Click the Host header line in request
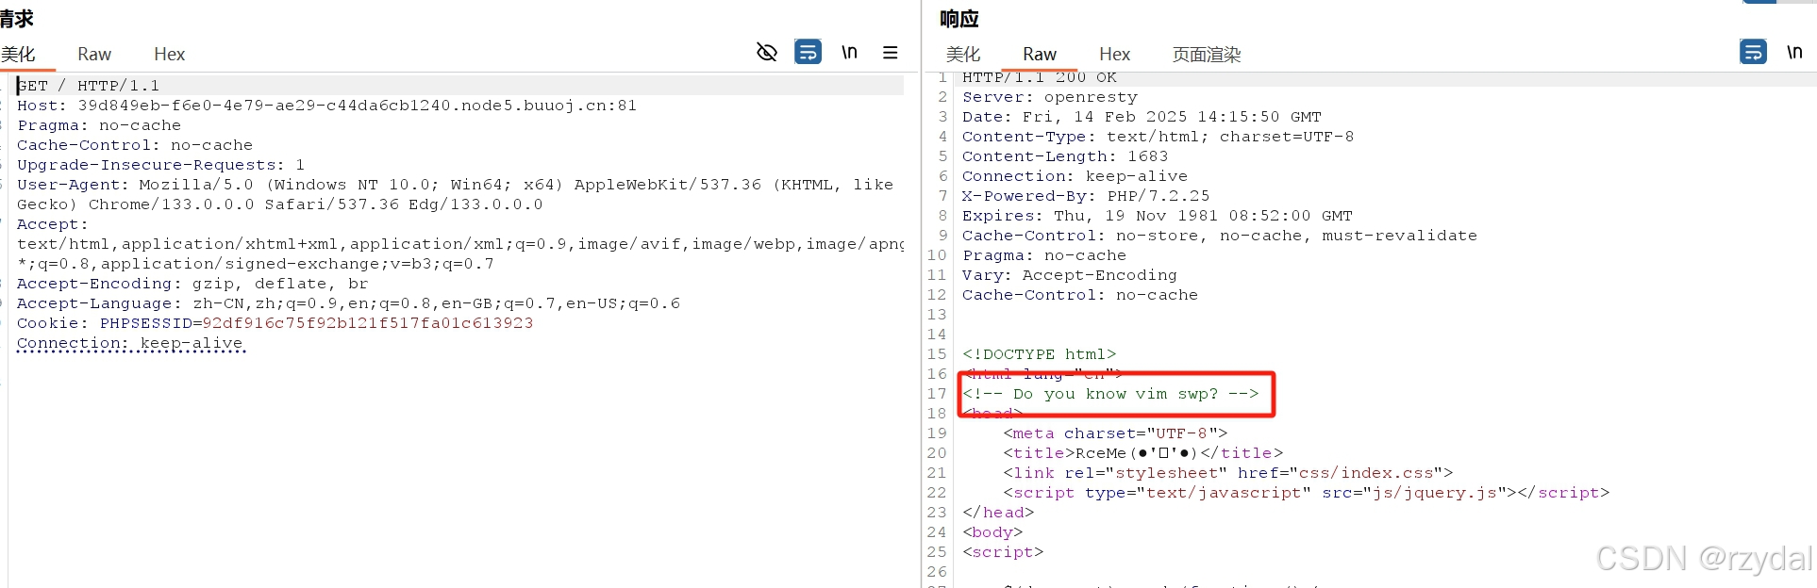Image resolution: width=1817 pixels, height=588 pixels. tap(326, 106)
